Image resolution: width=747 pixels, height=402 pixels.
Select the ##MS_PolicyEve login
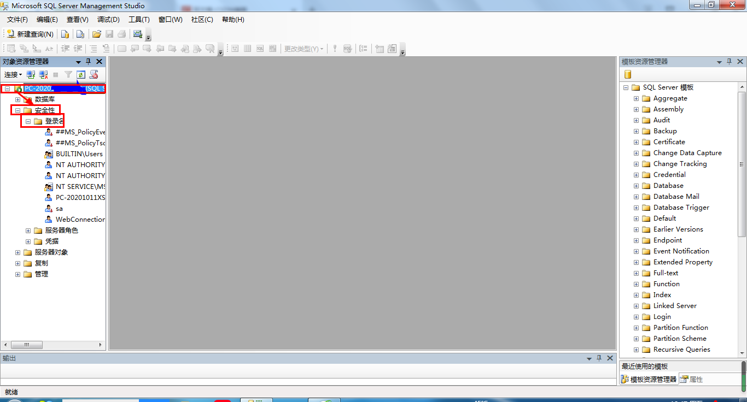[80, 132]
